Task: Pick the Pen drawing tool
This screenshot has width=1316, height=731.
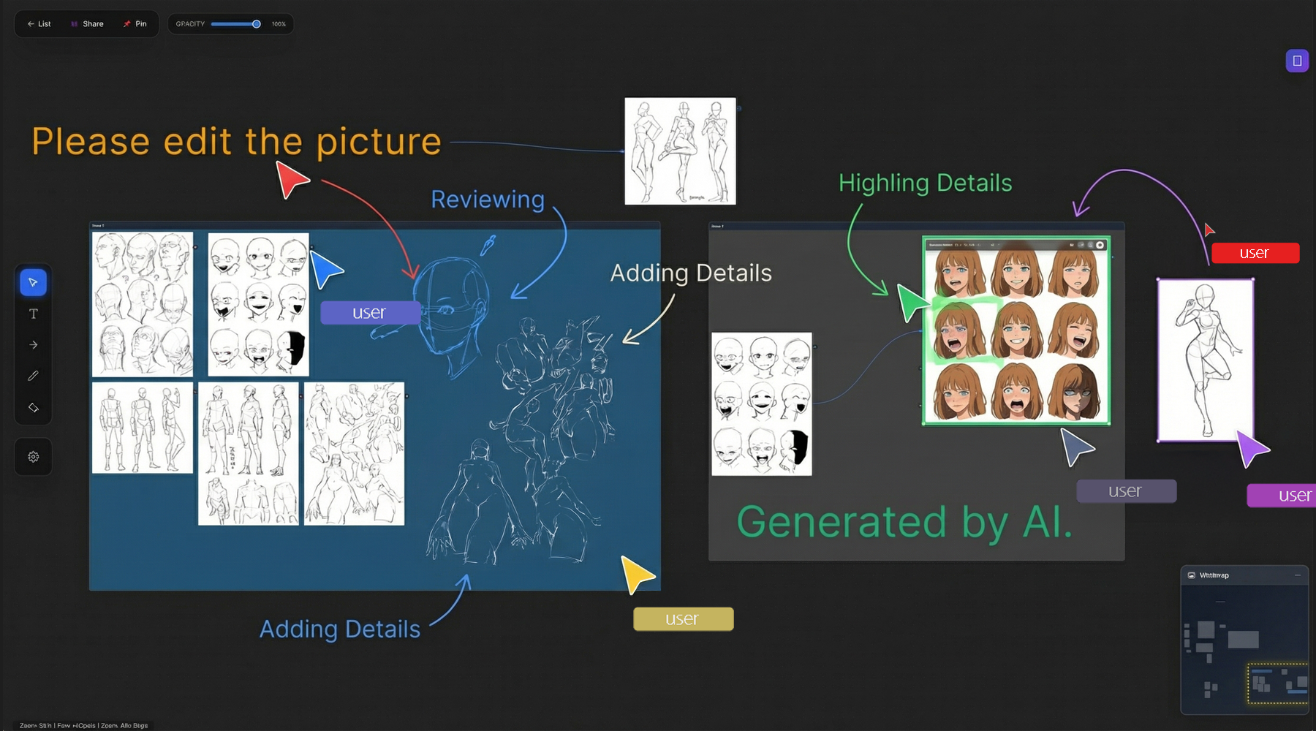Action: [x=33, y=376]
